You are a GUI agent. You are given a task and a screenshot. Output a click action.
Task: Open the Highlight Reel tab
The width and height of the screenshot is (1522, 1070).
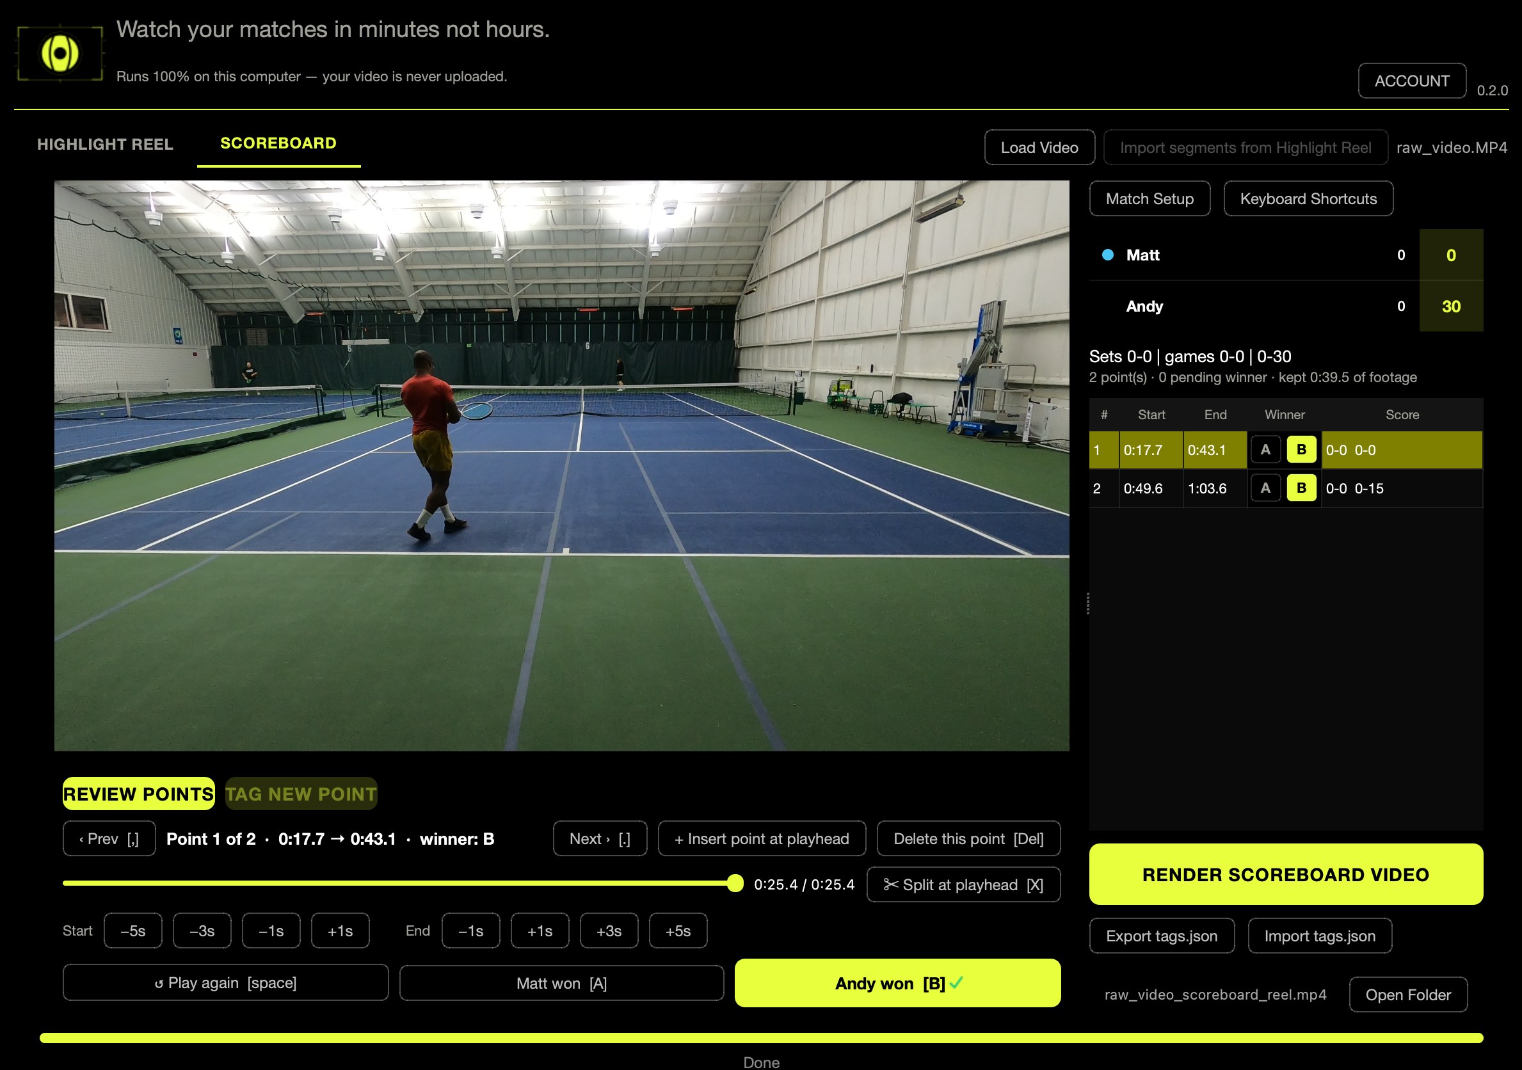click(106, 144)
